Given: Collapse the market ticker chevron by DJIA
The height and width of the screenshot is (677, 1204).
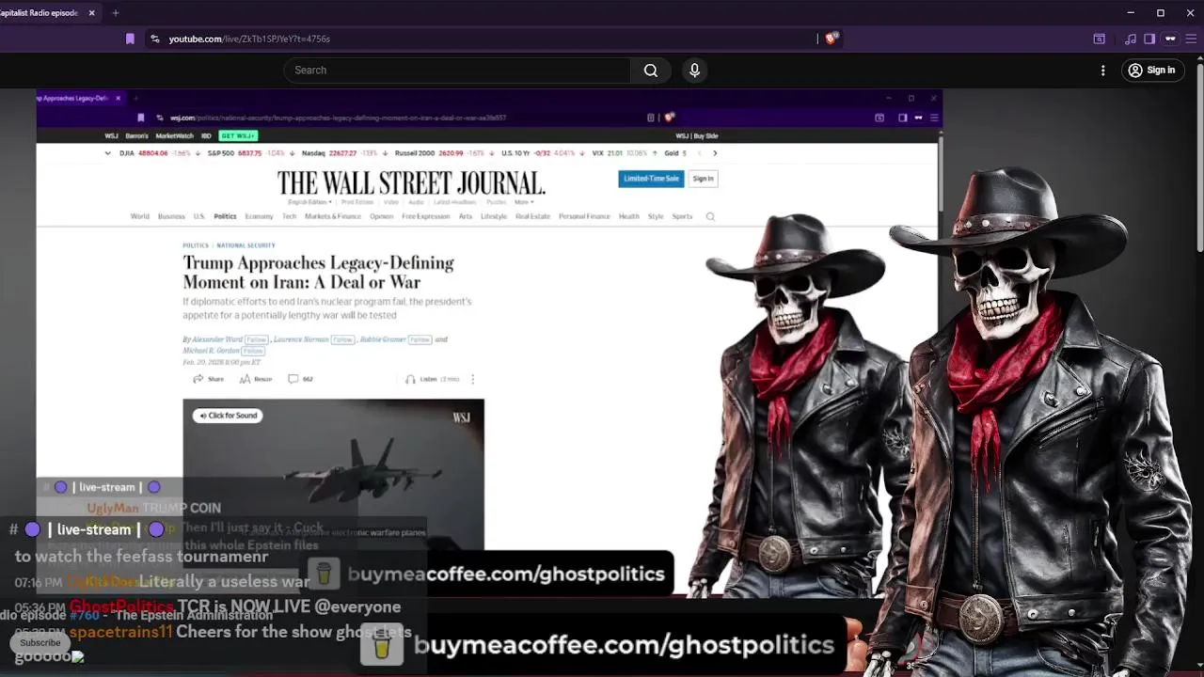Looking at the screenshot, I should pos(107,152).
